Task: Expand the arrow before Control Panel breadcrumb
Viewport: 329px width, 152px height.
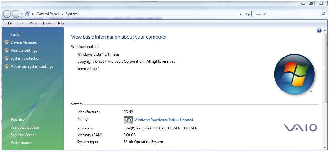Action: coord(33,14)
